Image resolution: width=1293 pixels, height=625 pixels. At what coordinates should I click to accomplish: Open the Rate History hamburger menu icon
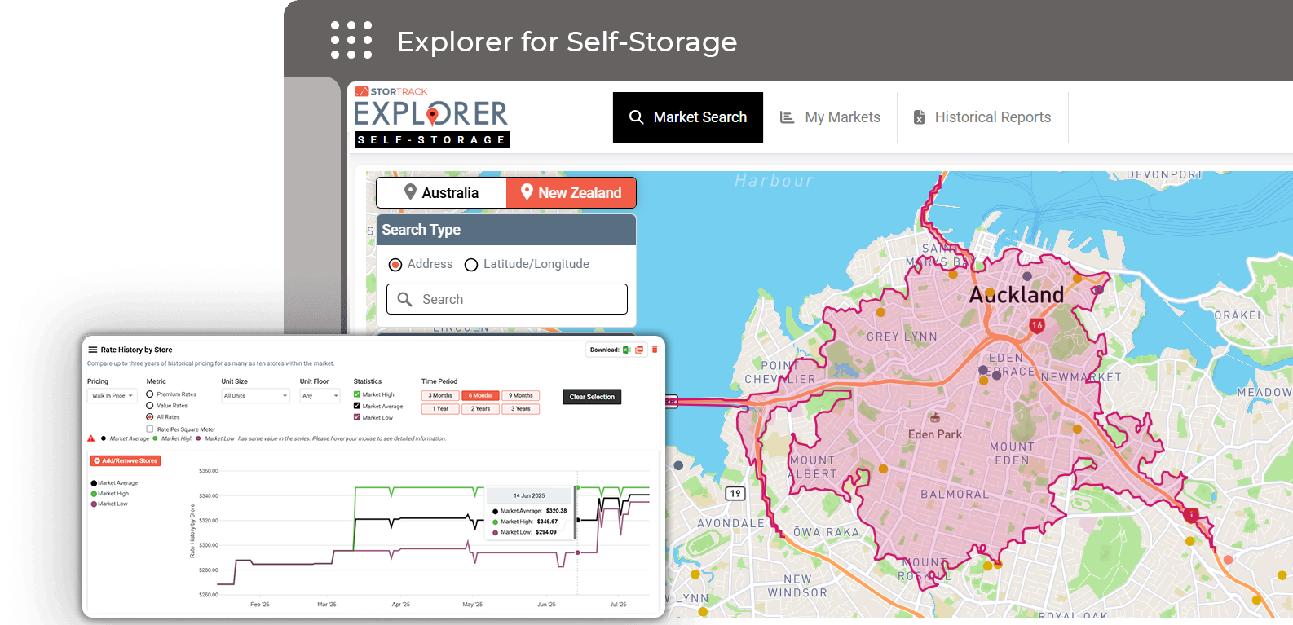point(93,350)
